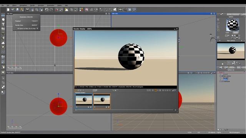Click the four colored dots toolbar icon
Image resolution: width=246 pixels, height=138 pixels.
pos(81,10)
